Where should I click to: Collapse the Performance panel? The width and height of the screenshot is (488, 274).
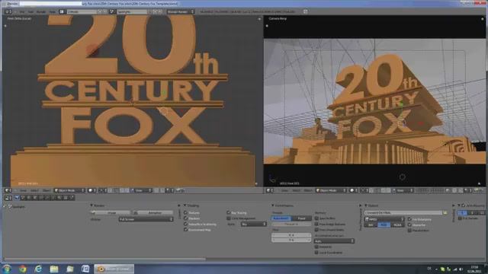pyautogui.click(x=273, y=205)
